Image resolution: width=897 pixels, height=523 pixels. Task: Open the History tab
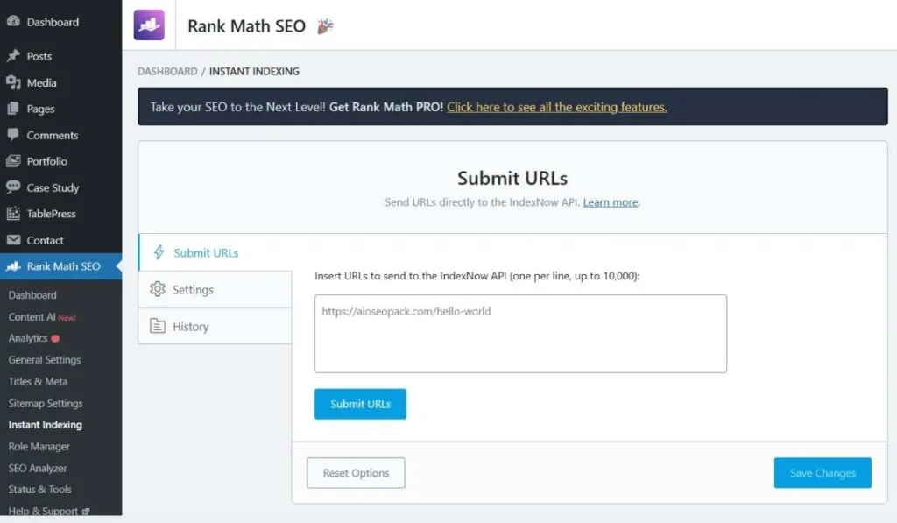tap(193, 326)
